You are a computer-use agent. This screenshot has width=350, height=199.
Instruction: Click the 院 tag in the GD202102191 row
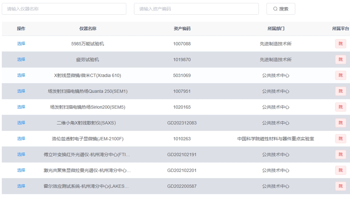341,155
